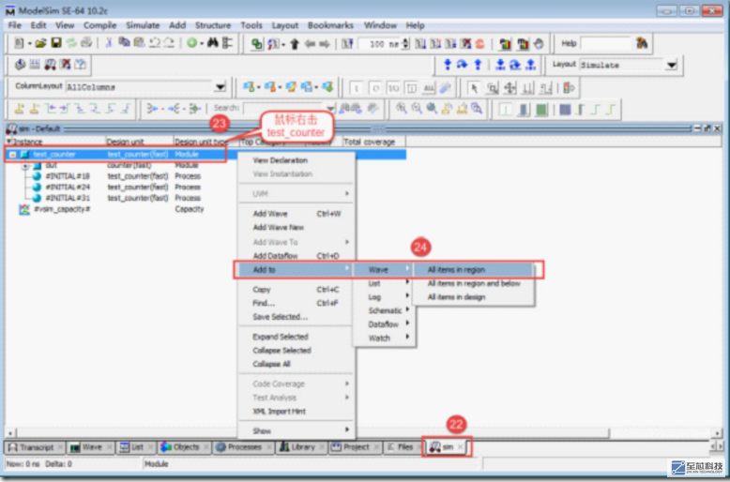Switch to the Library tab
Viewport: 730px width, 482px height.
(302, 447)
